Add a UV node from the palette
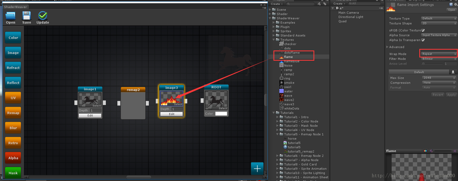 click(13, 98)
